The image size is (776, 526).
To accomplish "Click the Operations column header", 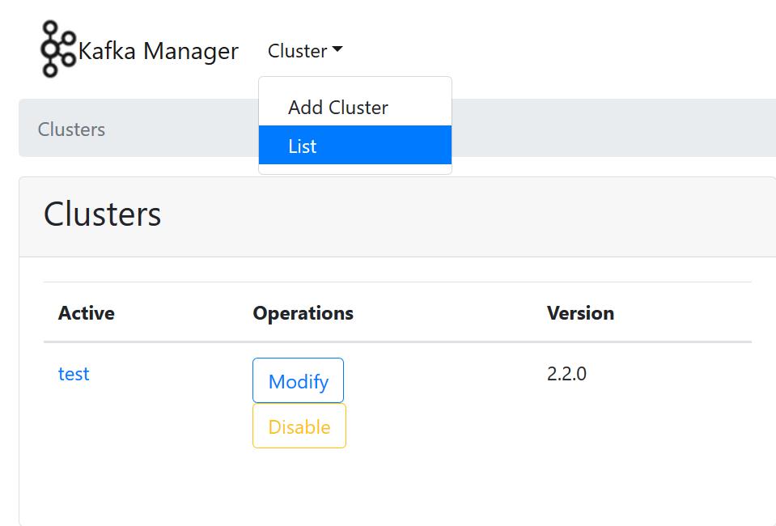I will click(x=303, y=313).
